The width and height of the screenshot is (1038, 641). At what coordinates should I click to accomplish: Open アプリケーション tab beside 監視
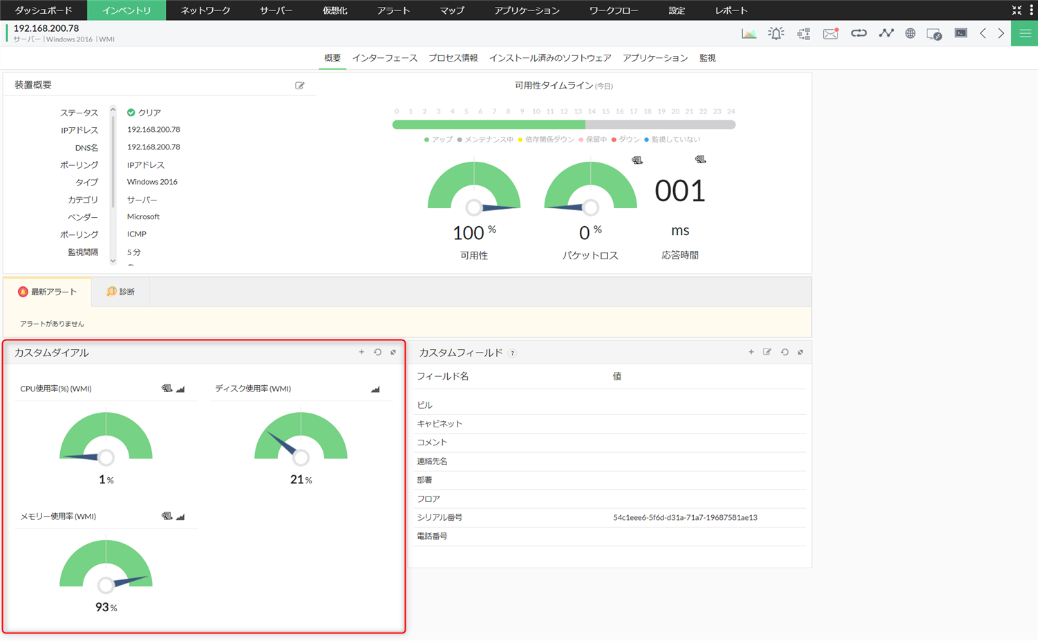(x=655, y=58)
